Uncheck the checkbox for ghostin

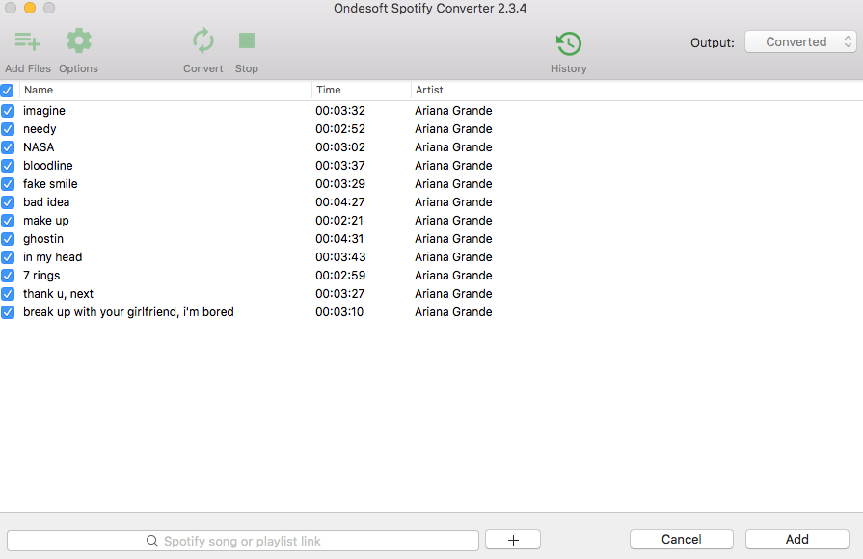[8, 239]
